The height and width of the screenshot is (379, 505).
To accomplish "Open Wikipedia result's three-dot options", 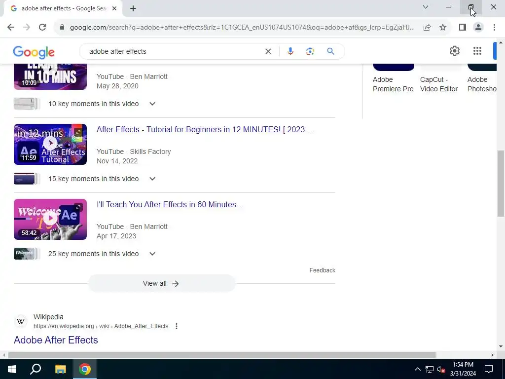I will pos(177,326).
